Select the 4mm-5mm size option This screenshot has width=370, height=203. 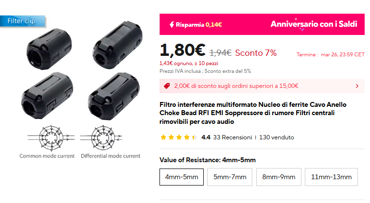181,177
